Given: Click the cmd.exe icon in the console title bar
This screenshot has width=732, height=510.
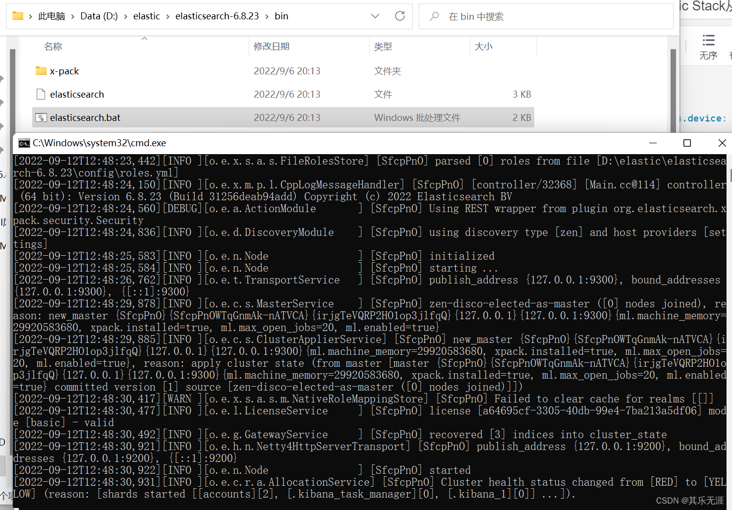Looking at the screenshot, I should [x=24, y=143].
